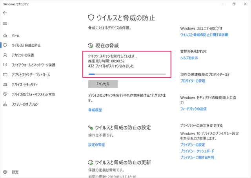
Task: Click the protection updates refresh icon
Action: (91, 162)
